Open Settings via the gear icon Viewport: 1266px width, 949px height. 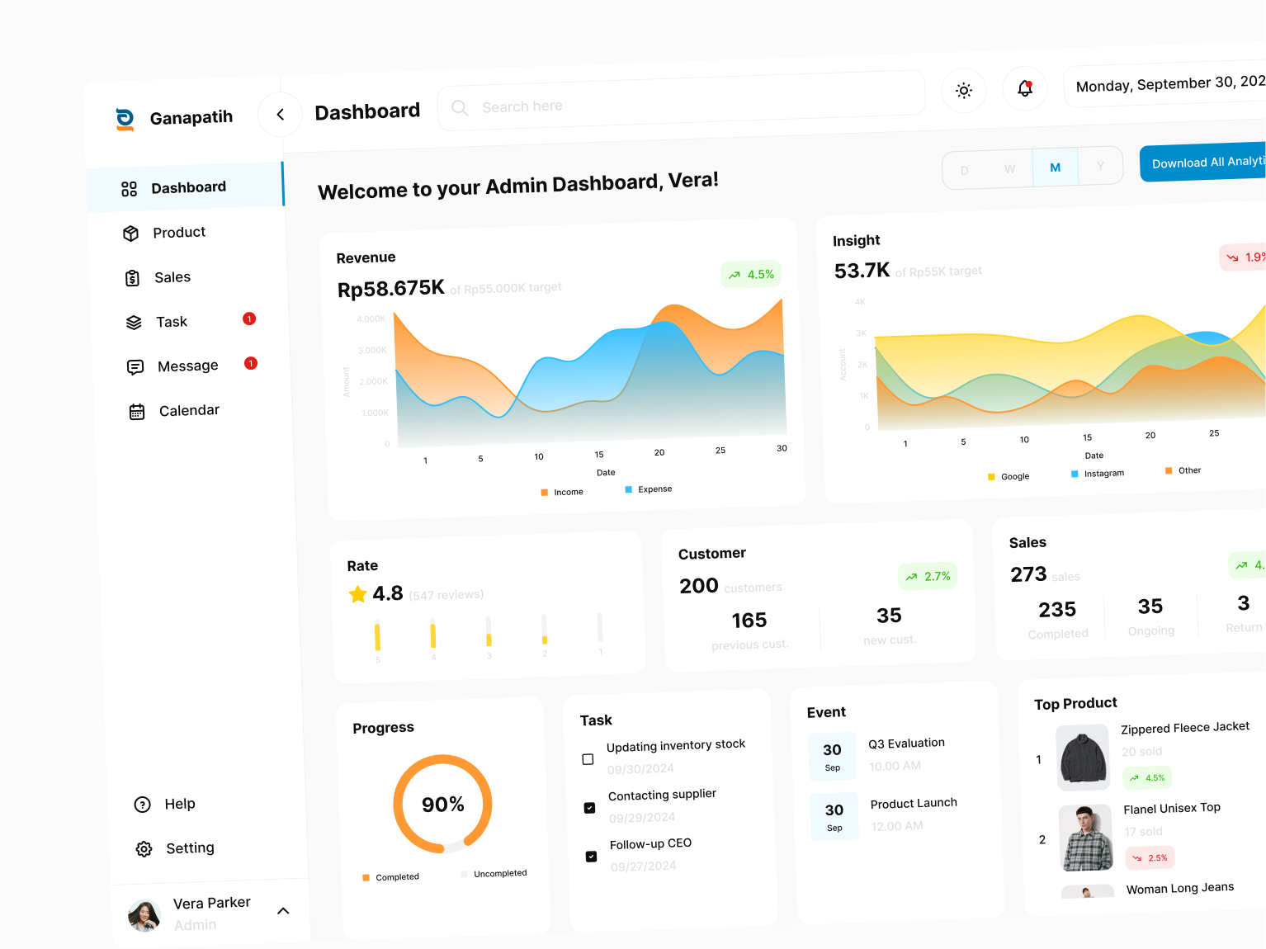tap(144, 848)
